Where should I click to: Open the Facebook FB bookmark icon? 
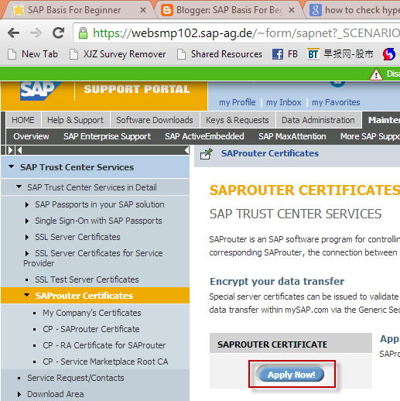[x=278, y=54]
